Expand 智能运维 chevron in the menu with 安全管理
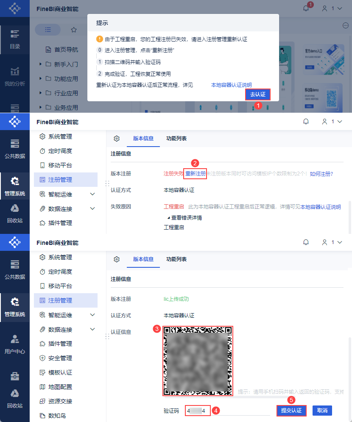The image size is (352, 422). coord(92,315)
